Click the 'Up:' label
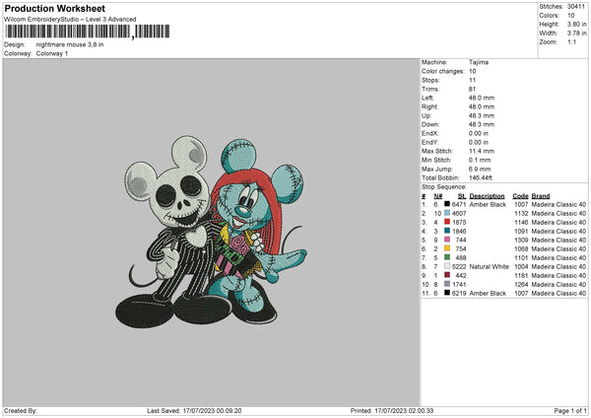The image size is (591, 418). tap(427, 115)
